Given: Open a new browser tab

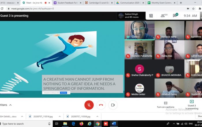Looking at the screenshot, I should 181,3.
